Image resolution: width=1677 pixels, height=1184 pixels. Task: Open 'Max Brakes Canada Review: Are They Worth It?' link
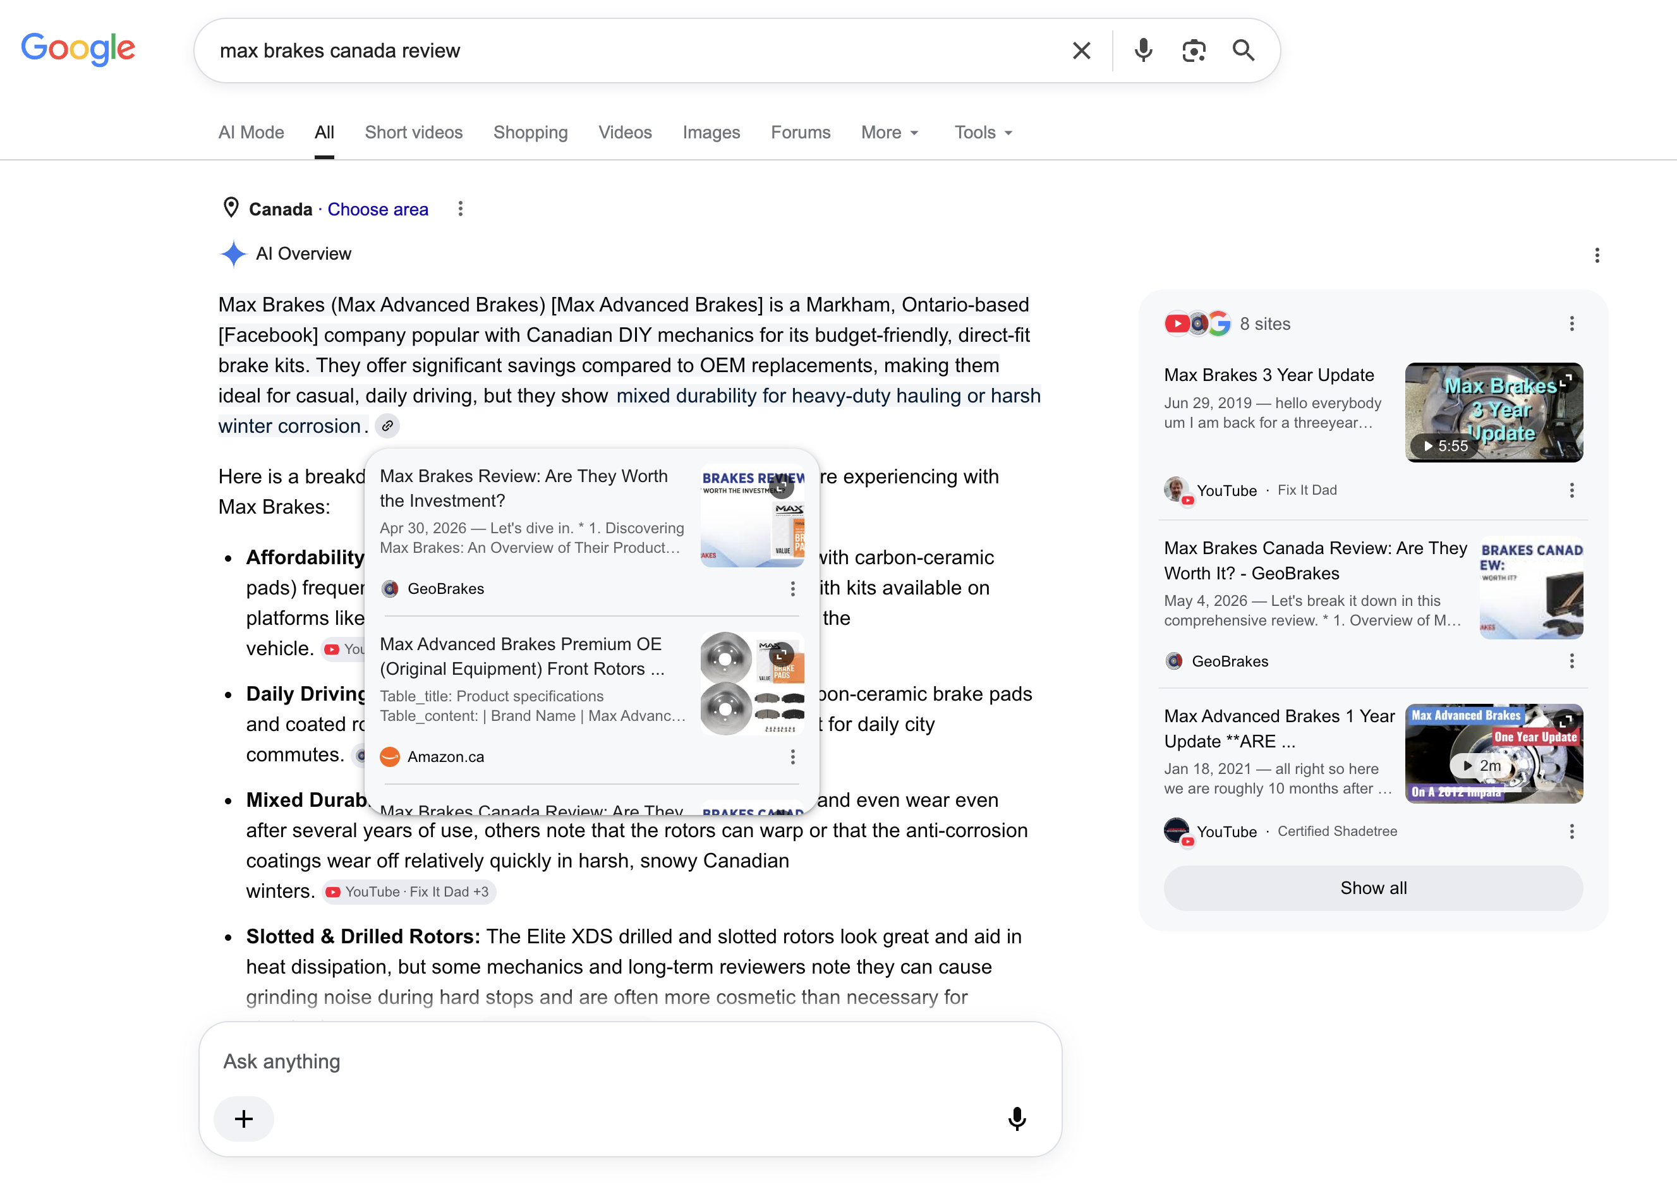pyautogui.click(x=1315, y=560)
